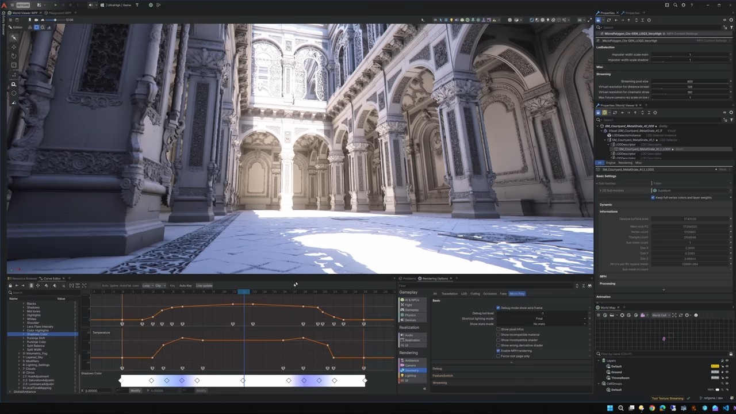Screen dimensions: 736x414
Task: Click the lock icon in the Curve Editor toolbar
Action: point(10,286)
